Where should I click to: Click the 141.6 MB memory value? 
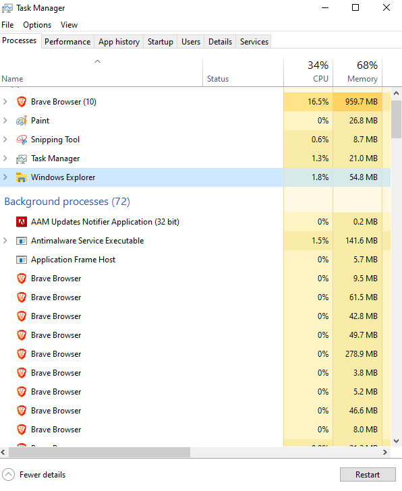click(x=362, y=241)
